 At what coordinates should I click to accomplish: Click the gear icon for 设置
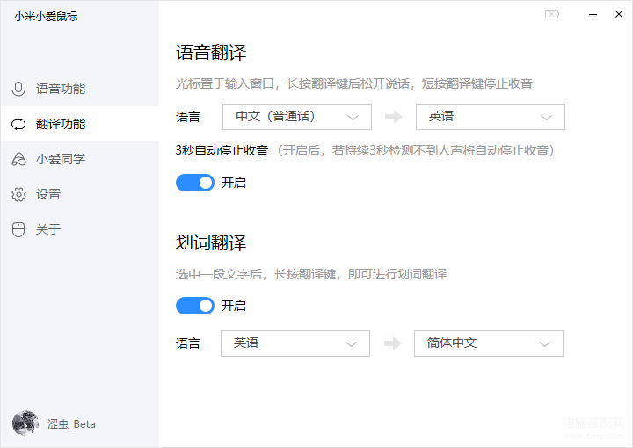(18, 194)
